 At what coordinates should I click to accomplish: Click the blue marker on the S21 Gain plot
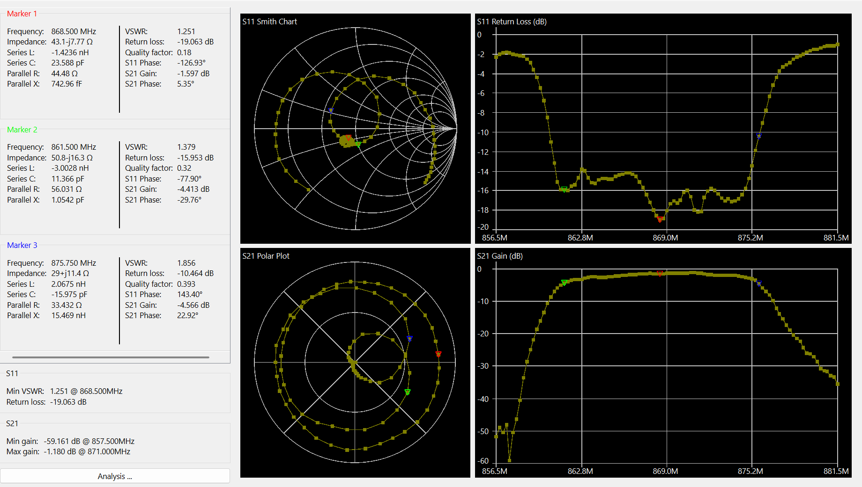point(759,283)
